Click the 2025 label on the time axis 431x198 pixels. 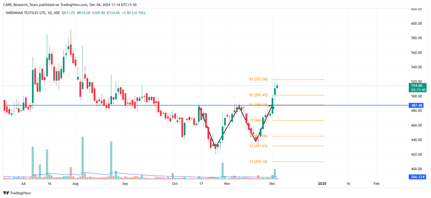click(x=322, y=183)
